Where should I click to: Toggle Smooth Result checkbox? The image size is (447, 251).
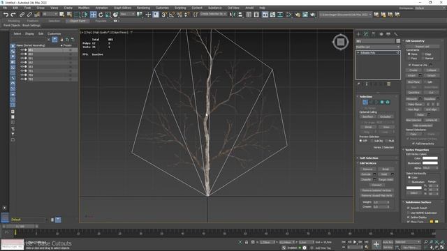[x=409, y=208]
